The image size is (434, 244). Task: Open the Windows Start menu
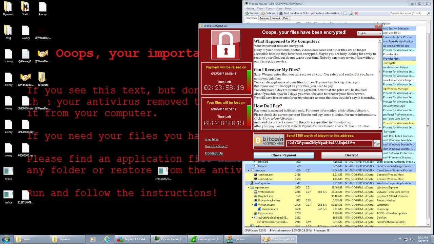[6, 239]
